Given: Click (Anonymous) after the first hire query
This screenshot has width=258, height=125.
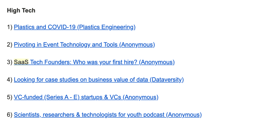Looking at the screenshot, I should pyautogui.click(x=157, y=62).
